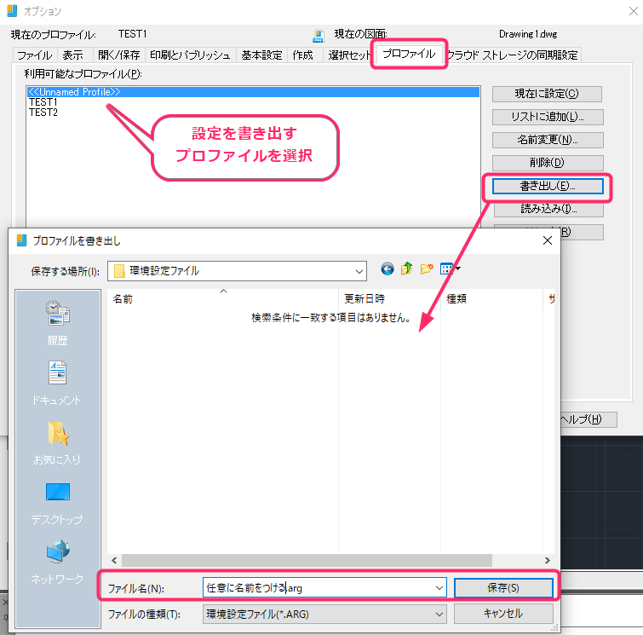
Task: Switch to the 基本設定 tab
Action: tap(261, 55)
